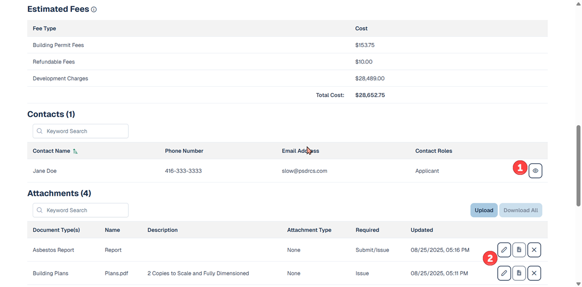Click the Updated column header

pos(422,230)
